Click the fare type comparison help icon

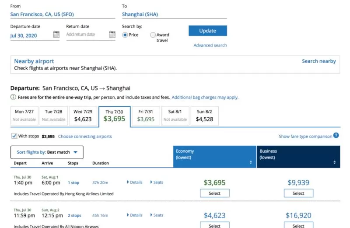click(x=336, y=135)
